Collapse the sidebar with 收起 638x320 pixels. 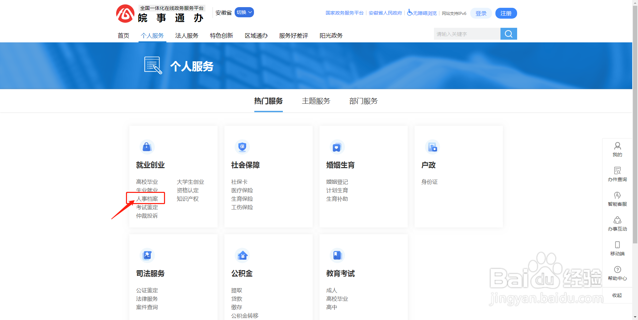tap(617, 295)
